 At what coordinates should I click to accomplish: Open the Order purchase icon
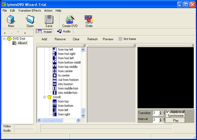[89, 20]
